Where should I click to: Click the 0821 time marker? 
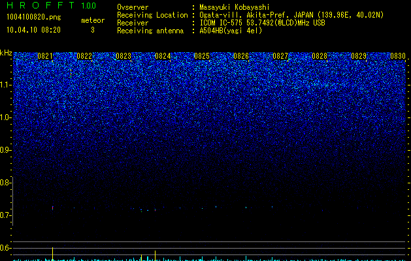(x=45, y=56)
